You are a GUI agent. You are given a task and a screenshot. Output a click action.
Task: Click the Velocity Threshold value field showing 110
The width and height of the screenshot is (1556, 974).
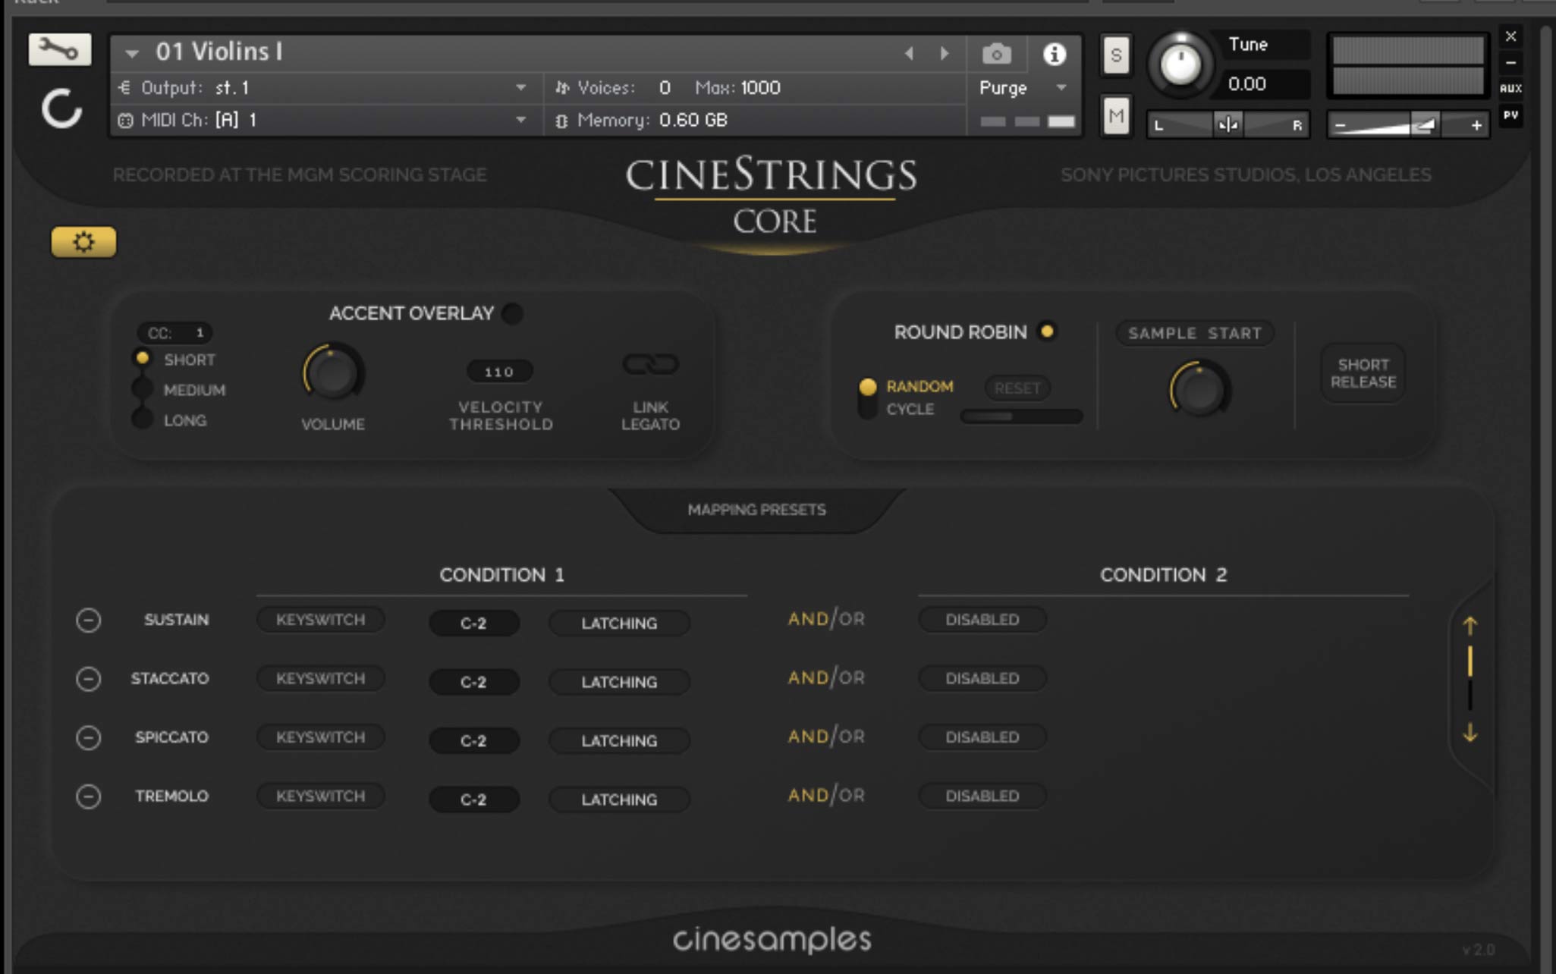coord(500,371)
